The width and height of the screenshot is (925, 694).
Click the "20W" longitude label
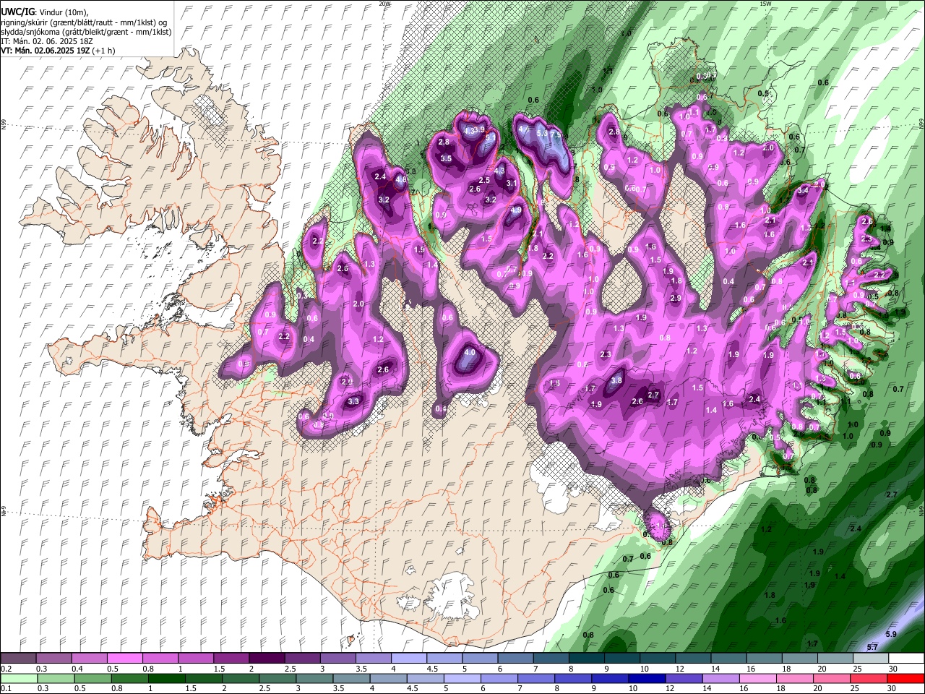coord(384,4)
